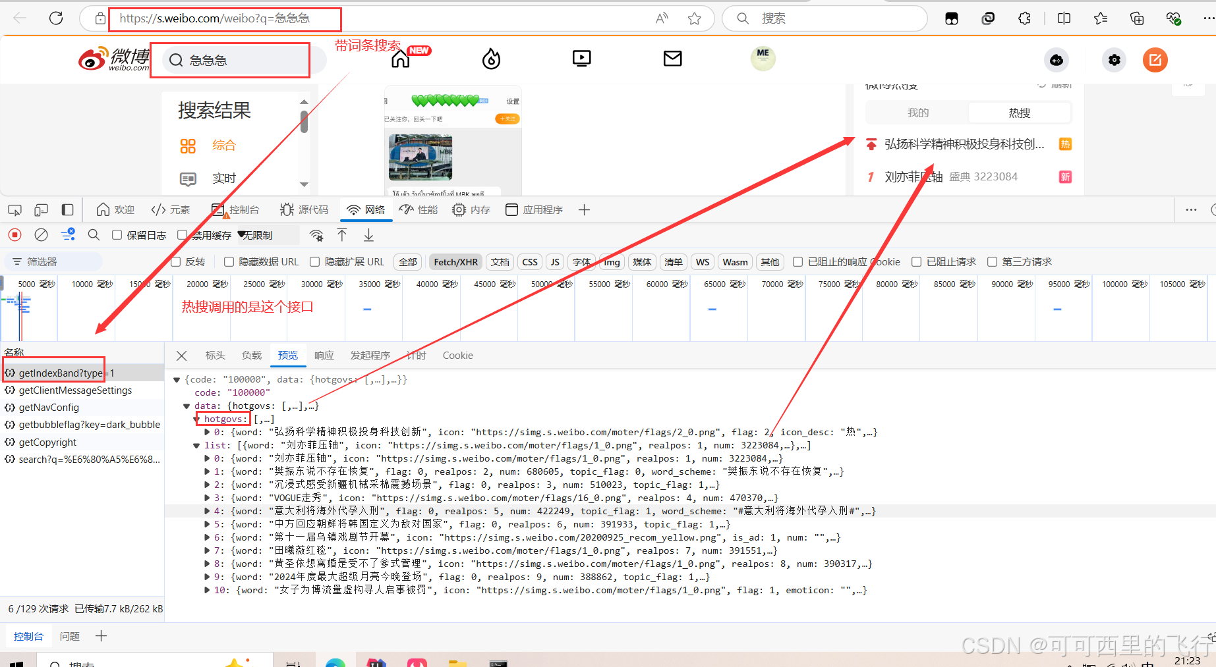Check third-party requests checkbox (第三方请求)
1216x667 pixels.
click(992, 262)
